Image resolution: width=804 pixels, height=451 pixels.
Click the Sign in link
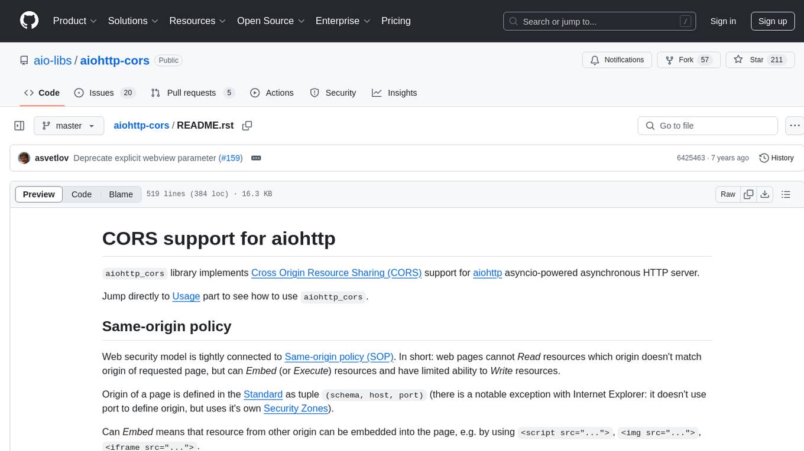(723, 21)
